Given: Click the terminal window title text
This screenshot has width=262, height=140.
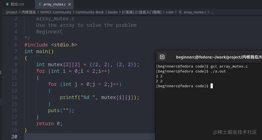Looking at the screenshot, I should click(219, 57).
